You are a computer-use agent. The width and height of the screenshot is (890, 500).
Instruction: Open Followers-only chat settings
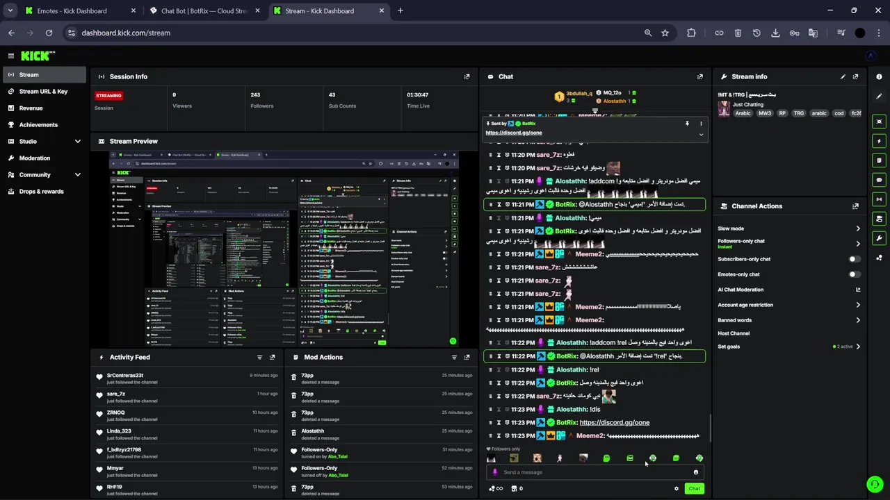coord(789,244)
